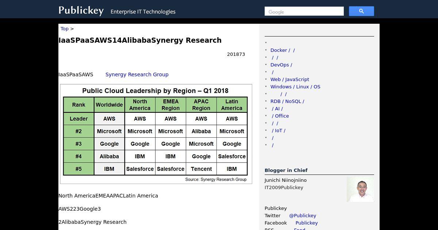Open the Office category link
The image size is (438, 230).
(280, 116)
